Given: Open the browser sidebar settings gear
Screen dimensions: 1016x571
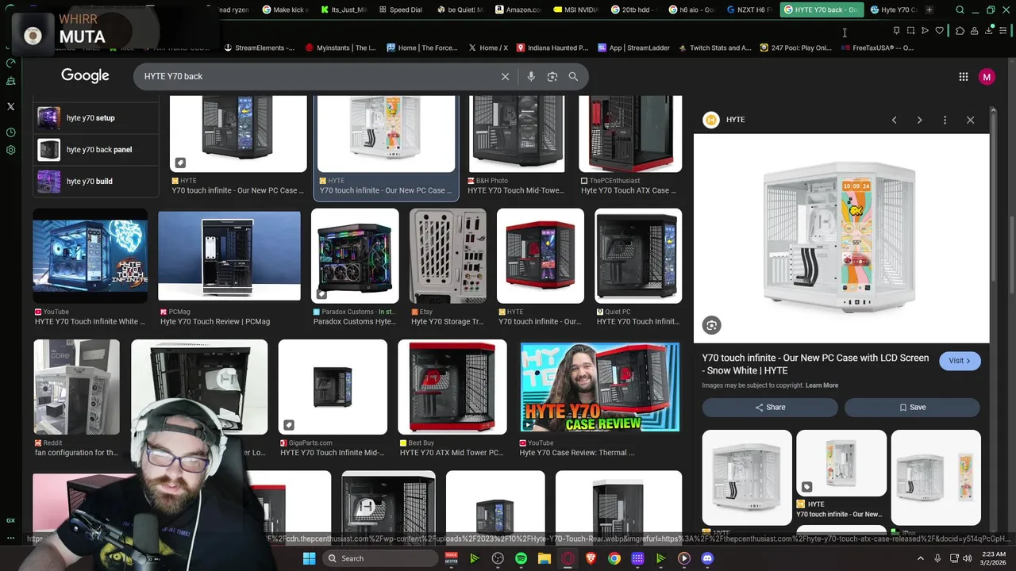Looking at the screenshot, I should [10, 150].
